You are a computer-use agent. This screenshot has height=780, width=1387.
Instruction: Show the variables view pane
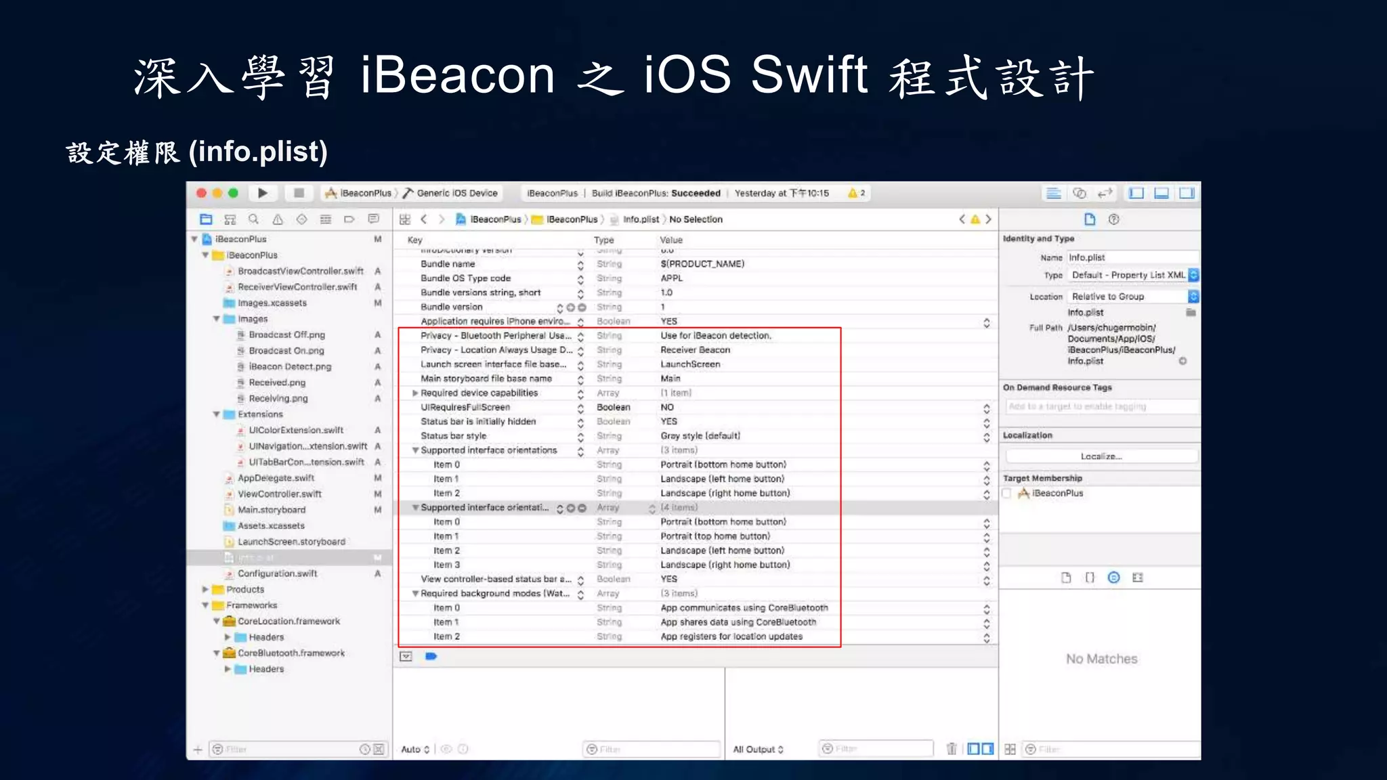pyautogui.click(x=974, y=749)
